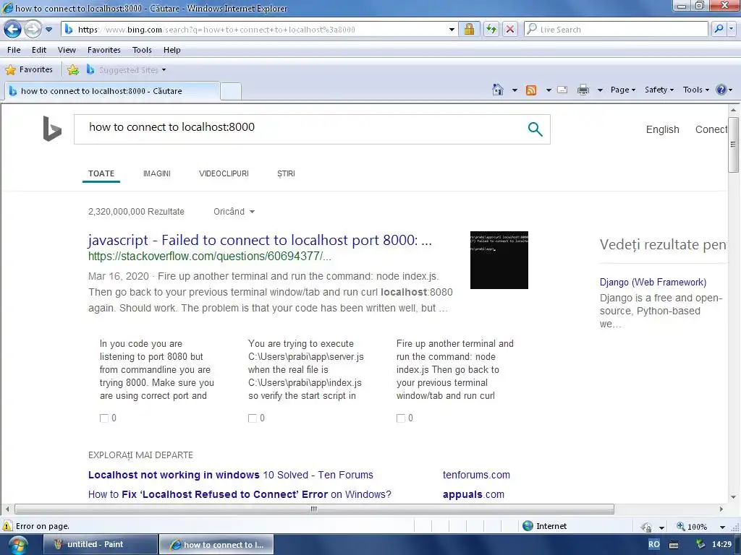This screenshot has width=741, height=555.
Task: Expand the Home button dropdown arrow
Action: tap(515, 90)
